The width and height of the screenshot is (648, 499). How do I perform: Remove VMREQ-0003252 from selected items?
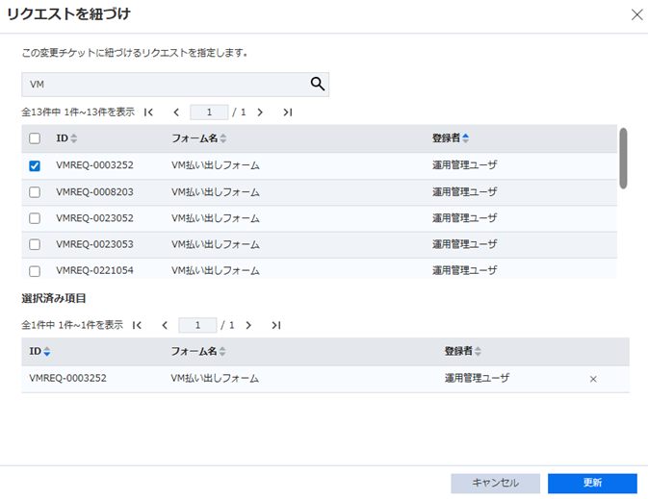[x=593, y=379]
